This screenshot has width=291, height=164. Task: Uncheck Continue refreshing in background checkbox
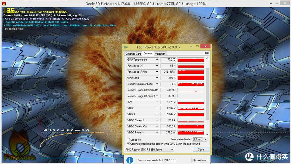click(x=128, y=144)
